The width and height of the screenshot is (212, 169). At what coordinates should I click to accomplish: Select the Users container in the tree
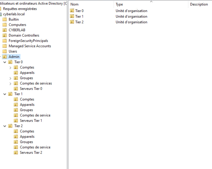(x=13, y=51)
